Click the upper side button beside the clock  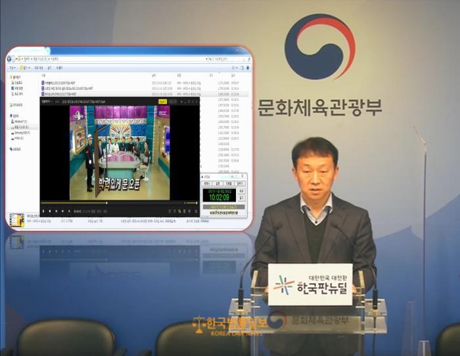(x=241, y=191)
